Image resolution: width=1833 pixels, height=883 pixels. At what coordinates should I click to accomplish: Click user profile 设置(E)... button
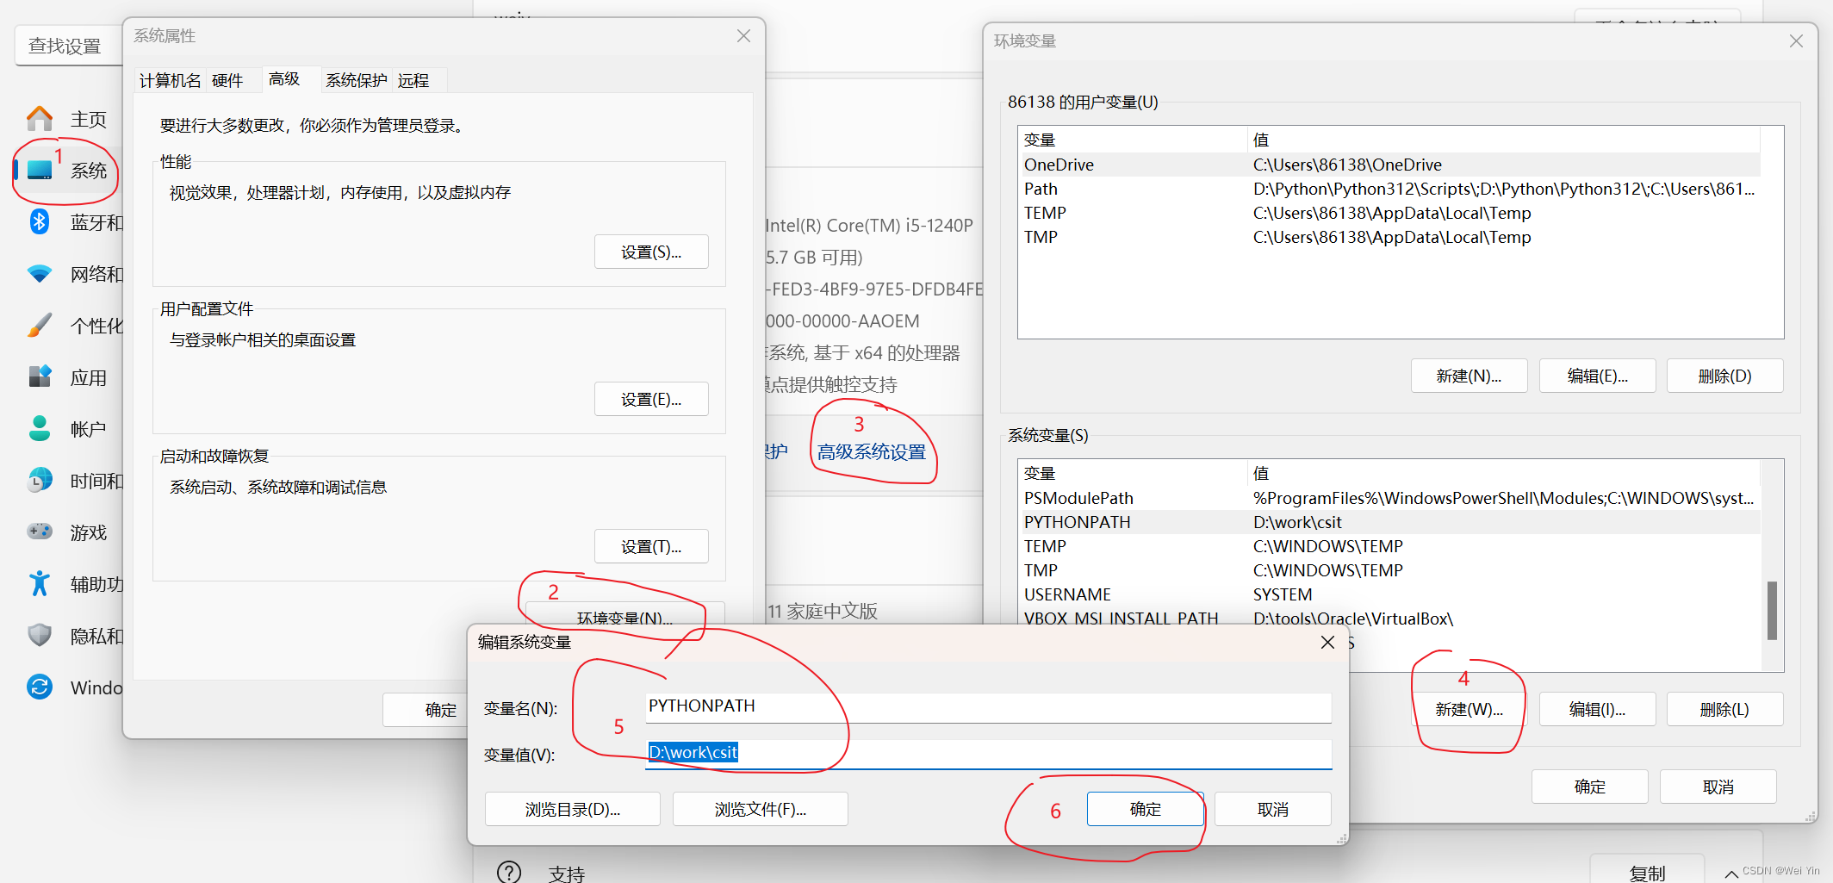coord(651,400)
